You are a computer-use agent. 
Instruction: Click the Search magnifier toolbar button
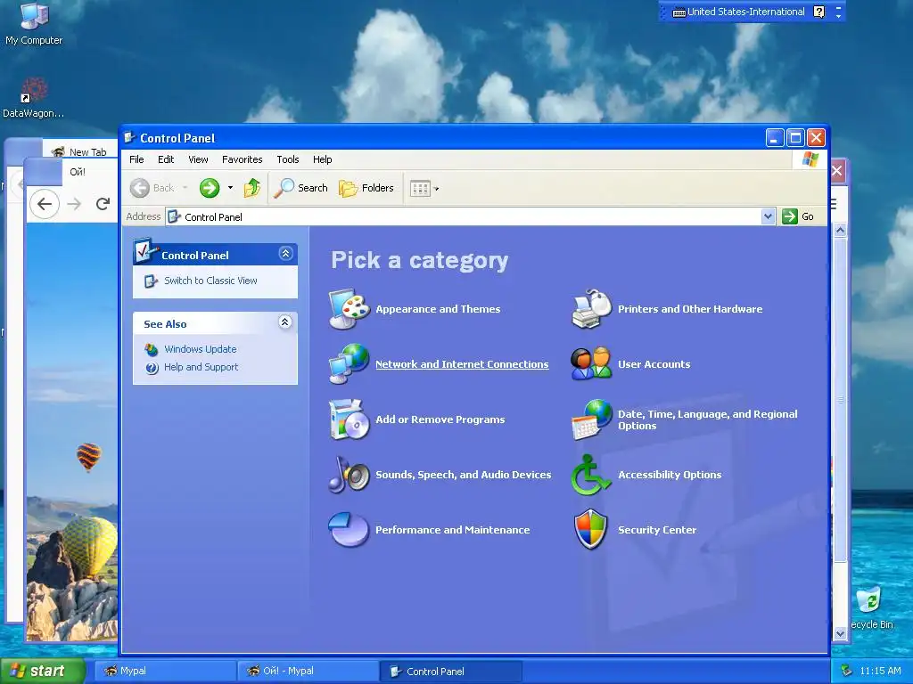tap(300, 188)
